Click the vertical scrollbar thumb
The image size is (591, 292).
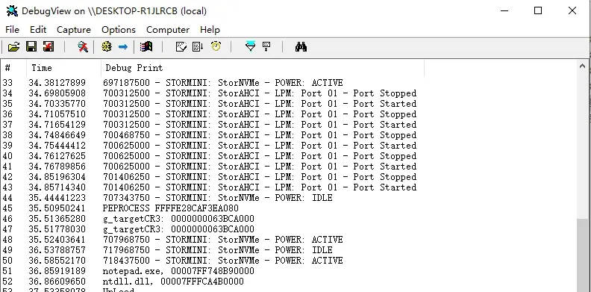pos(582,255)
